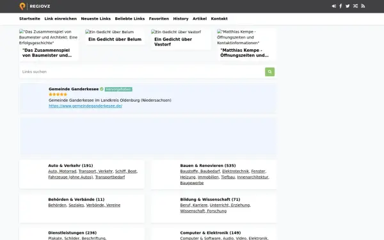Open Artikel menu item
384x240 pixels.
(x=200, y=19)
